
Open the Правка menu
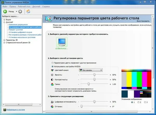12,7
